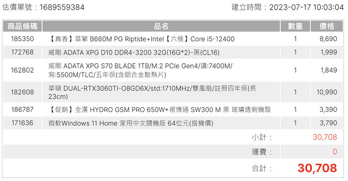
Task: Select the Windows 11 Home row
Action: 173,123
